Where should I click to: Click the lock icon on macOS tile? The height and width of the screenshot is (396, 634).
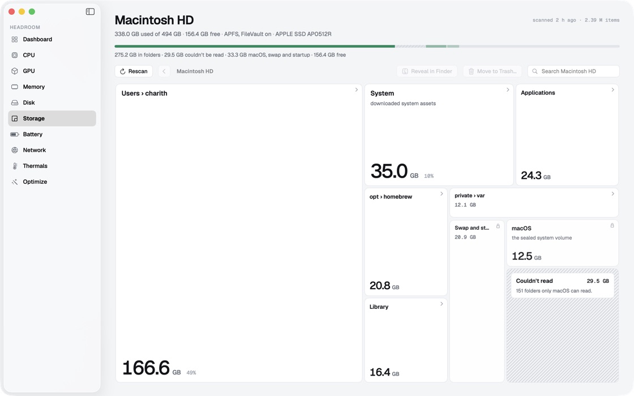612,226
